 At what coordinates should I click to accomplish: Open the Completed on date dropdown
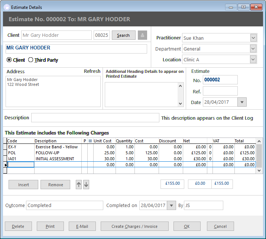(171, 206)
